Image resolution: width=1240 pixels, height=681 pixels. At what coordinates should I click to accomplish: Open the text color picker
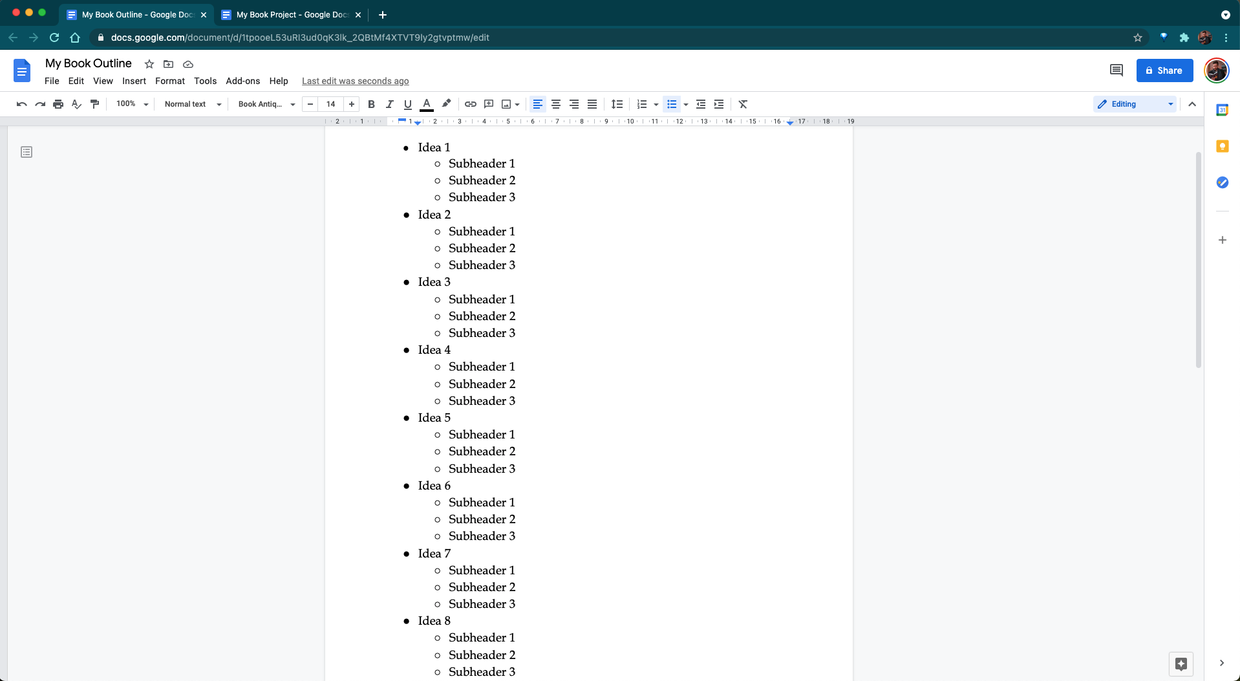(427, 104)
